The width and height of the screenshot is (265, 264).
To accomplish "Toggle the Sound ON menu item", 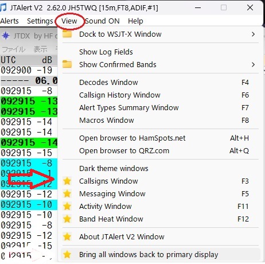I will (102, 21).
